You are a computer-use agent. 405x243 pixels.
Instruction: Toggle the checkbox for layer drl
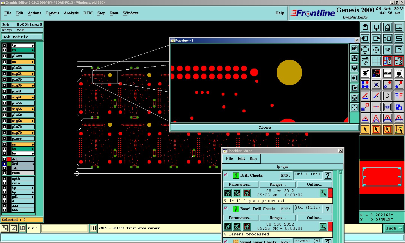tap(4, 159)
